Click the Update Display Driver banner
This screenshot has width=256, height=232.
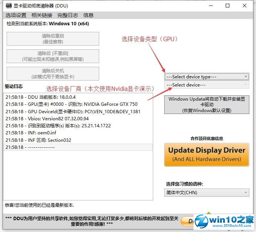coord(207,154)
